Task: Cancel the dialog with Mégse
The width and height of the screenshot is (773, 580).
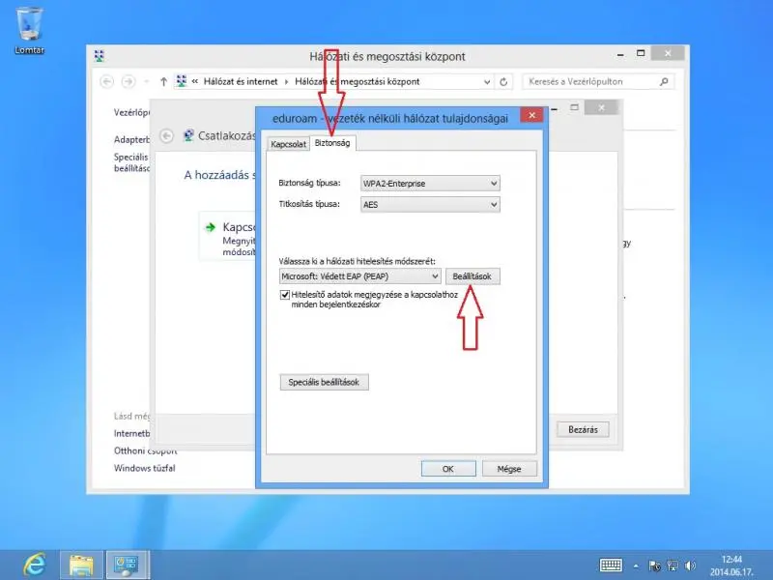Action: (509, 469)
